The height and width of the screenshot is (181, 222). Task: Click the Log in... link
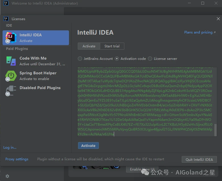coord(10,148)
